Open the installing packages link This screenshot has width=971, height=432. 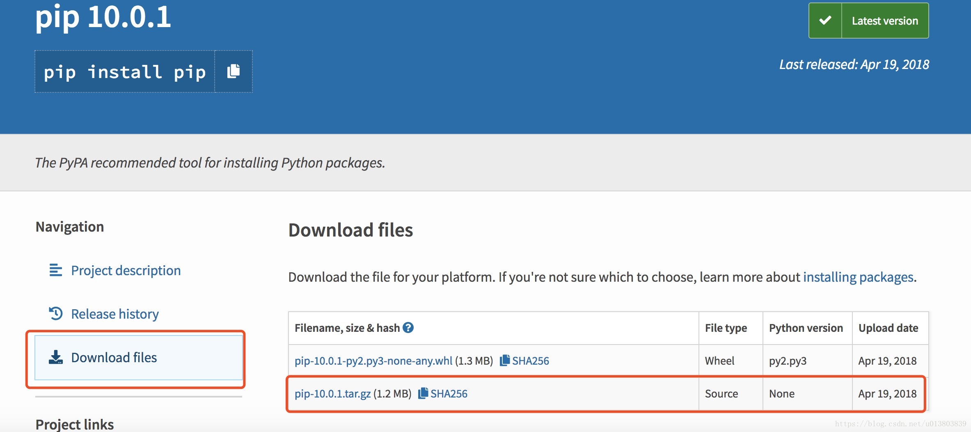858,277
